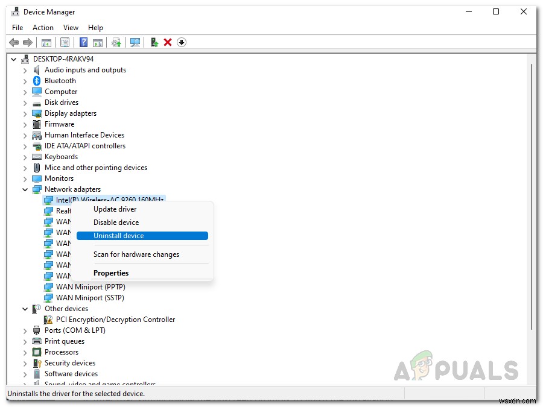543x407 pixels.
Task: Click the Update device driver toolbar icon
Action: pyautogui.click(x=116, y=43)
